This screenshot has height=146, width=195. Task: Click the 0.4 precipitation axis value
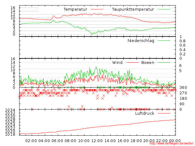tap(183, 50)
